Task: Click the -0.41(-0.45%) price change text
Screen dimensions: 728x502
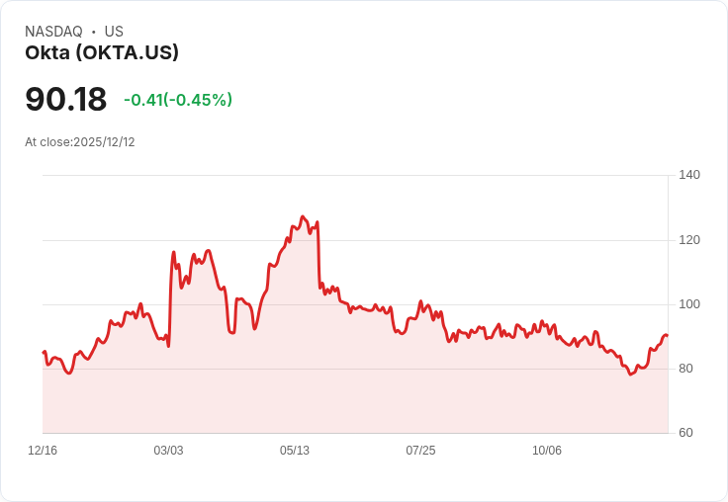Action: pyautogui.click(x=178, y=100)
